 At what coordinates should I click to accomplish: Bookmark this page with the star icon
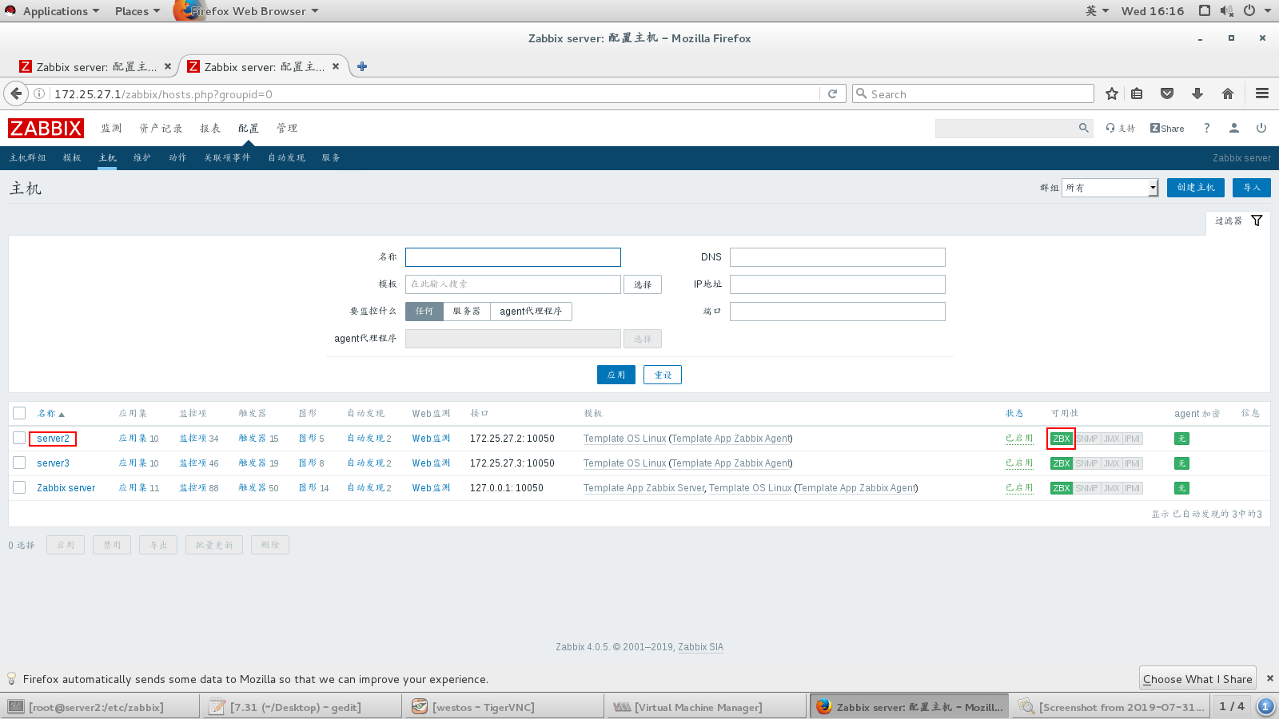(1111, 93)
